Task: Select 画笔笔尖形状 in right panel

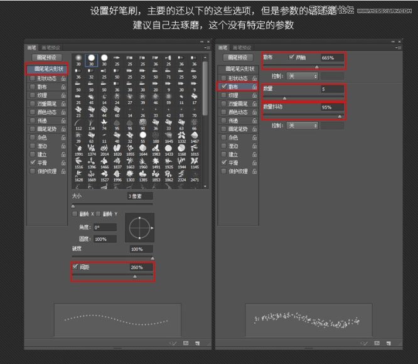Action: click(x=238, y=69)
